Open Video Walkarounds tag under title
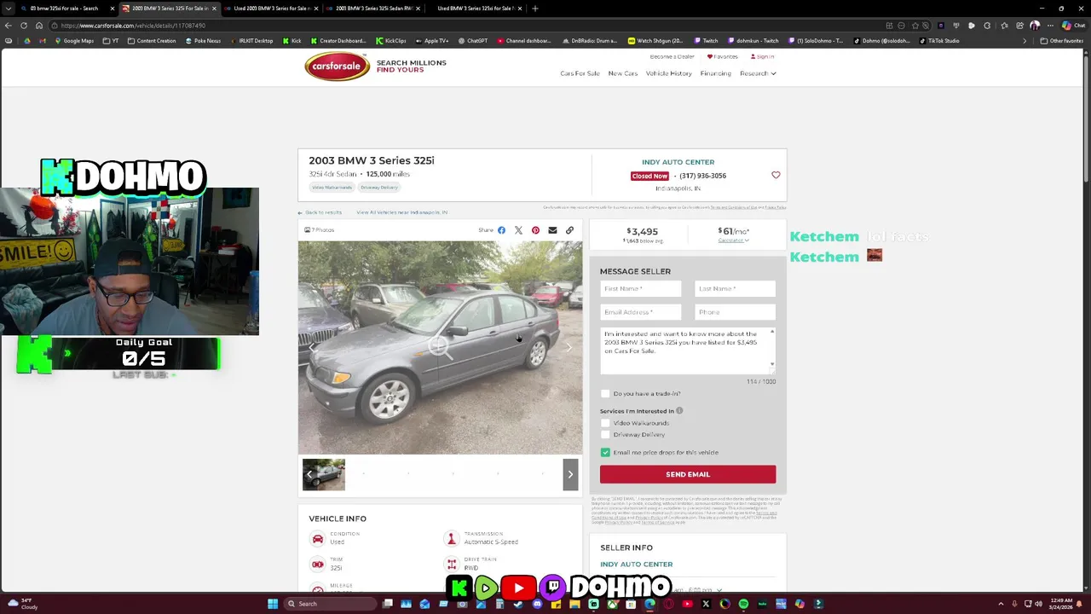This screenshot has height=614, width=1091. tap(332, 188)
